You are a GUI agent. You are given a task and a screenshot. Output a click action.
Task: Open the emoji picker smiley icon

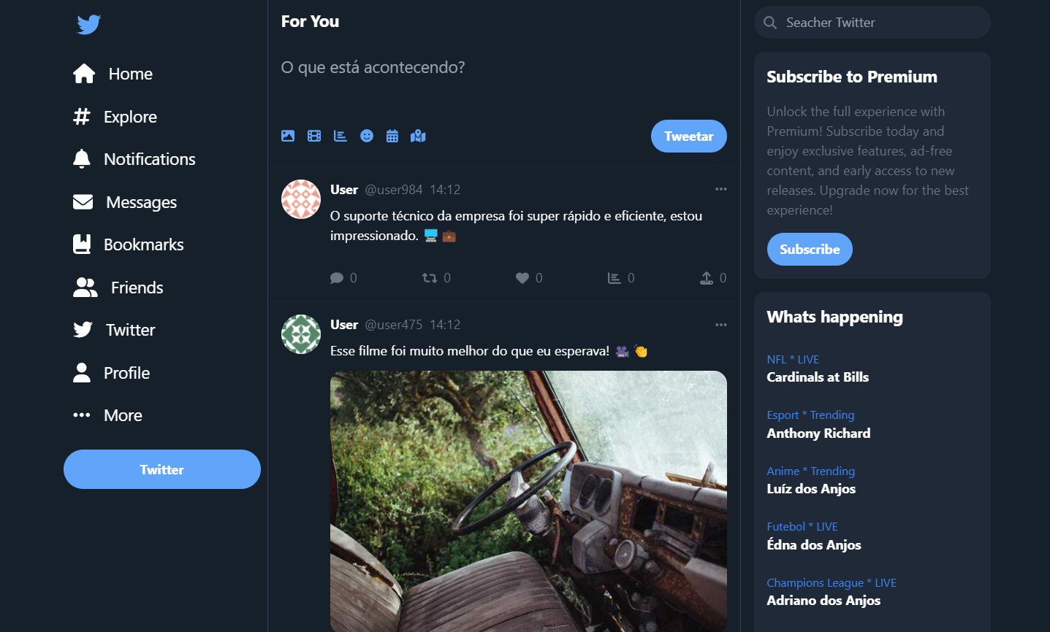click(x=367, y=136)
